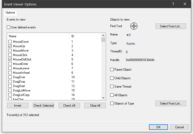Click the event list scrollbar thumb
193x134 pixels.
[103, 40]
